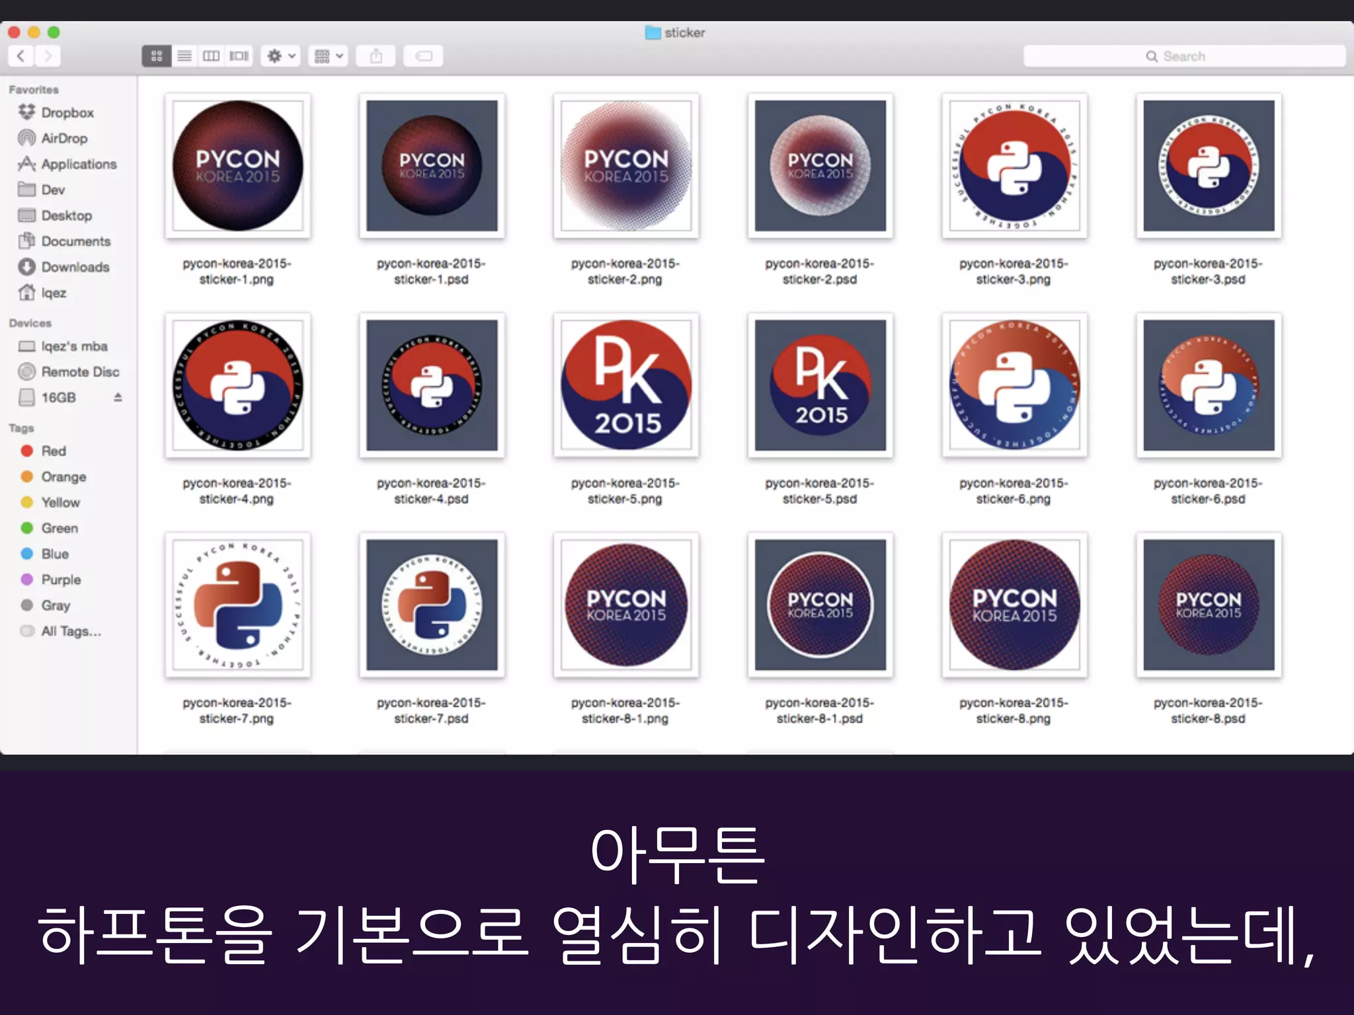Select pycon-korea-2015-sticker-3.png thumbnail

click(1015, 166)
